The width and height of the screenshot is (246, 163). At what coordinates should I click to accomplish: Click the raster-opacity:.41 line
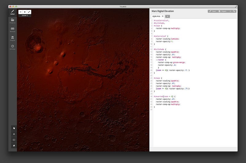click(165, 99)
